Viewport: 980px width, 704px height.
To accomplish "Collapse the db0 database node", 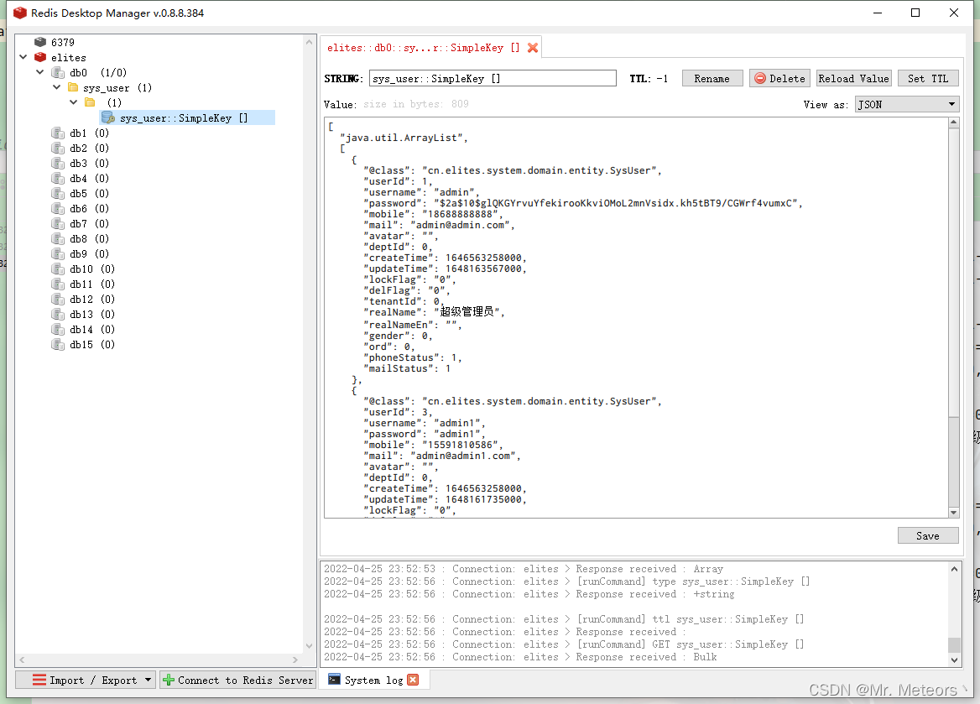I will tap(40, 72).
